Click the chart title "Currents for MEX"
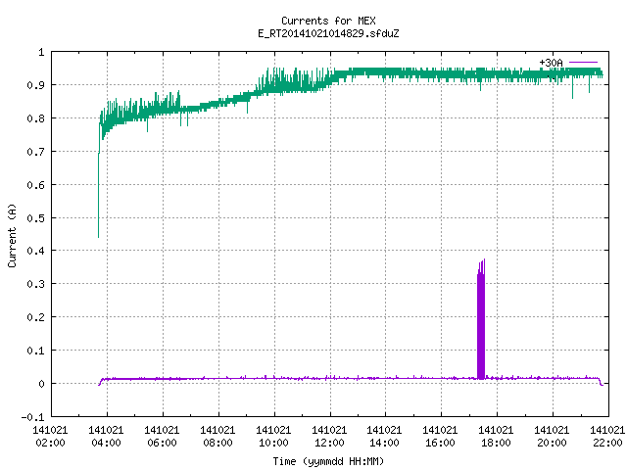The image size is (627, 470). (x=328, y=21)
